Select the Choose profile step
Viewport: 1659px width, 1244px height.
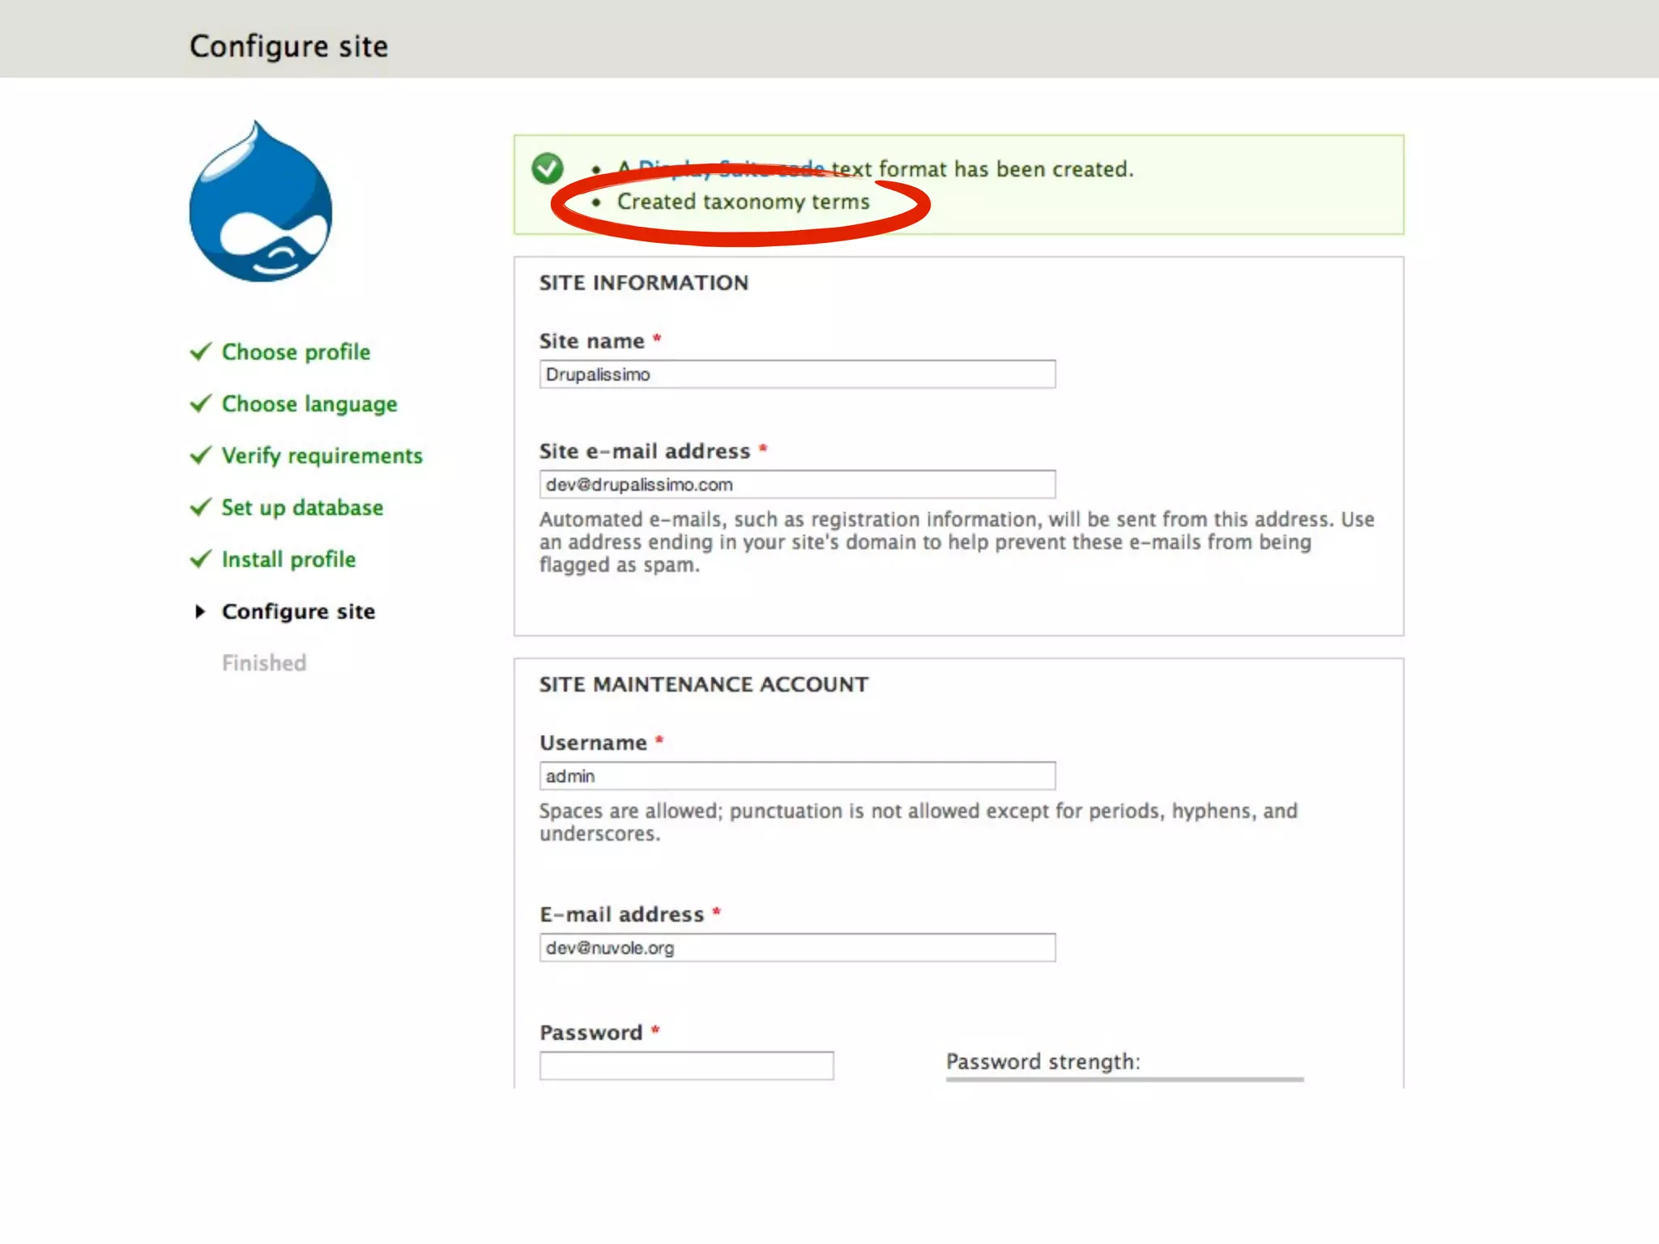click(x=296, y=352)
